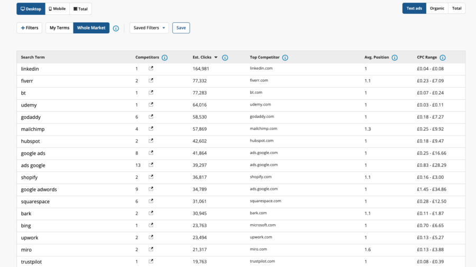Open external link icon for bing row
476x267 pixels.
[151, 225]
